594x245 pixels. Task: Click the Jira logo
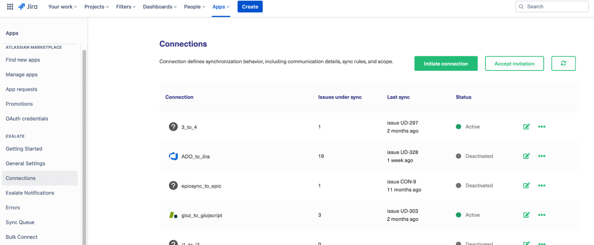coord(28,7)
